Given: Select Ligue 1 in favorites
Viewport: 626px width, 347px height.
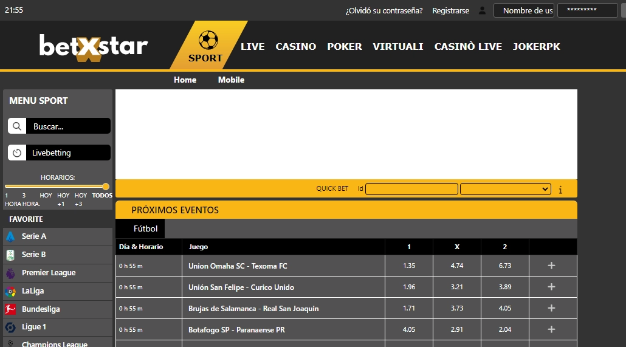Looking at the screenshot, I should tap(58, 327).
